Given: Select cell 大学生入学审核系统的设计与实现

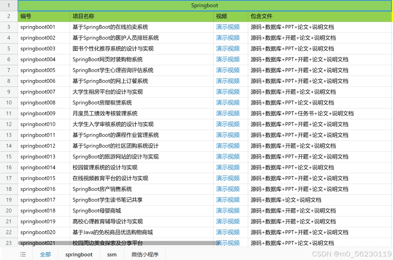Looking at the screenshot, I should click(x=141, y=124).
